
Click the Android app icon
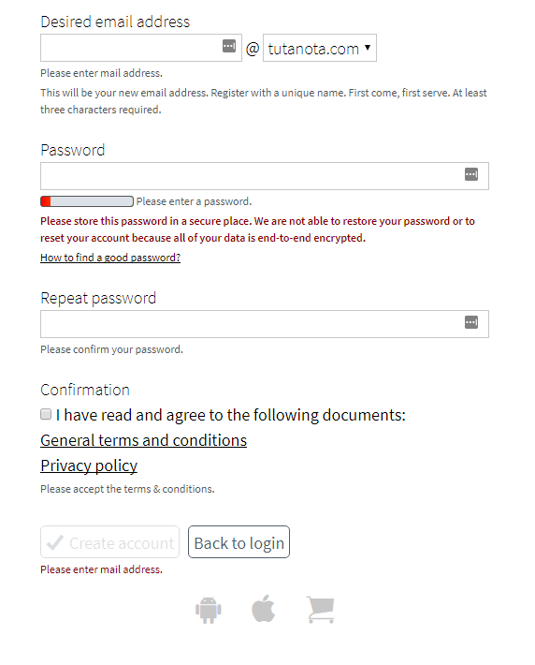(208, 610)
